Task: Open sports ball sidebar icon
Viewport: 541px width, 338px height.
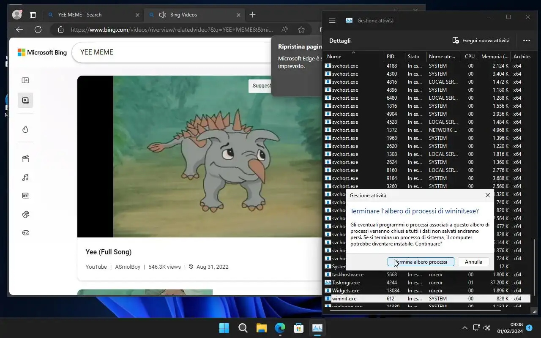Action: click(25, 214)
